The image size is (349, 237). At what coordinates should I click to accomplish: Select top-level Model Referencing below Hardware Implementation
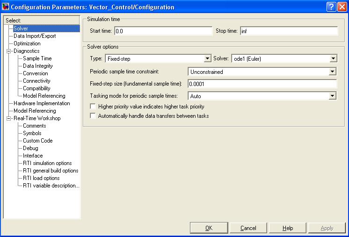pyautogui.click(x=35, y=111)
